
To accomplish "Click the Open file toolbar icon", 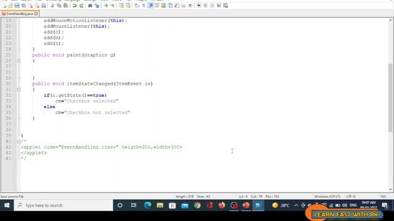I will coord(10,6).
